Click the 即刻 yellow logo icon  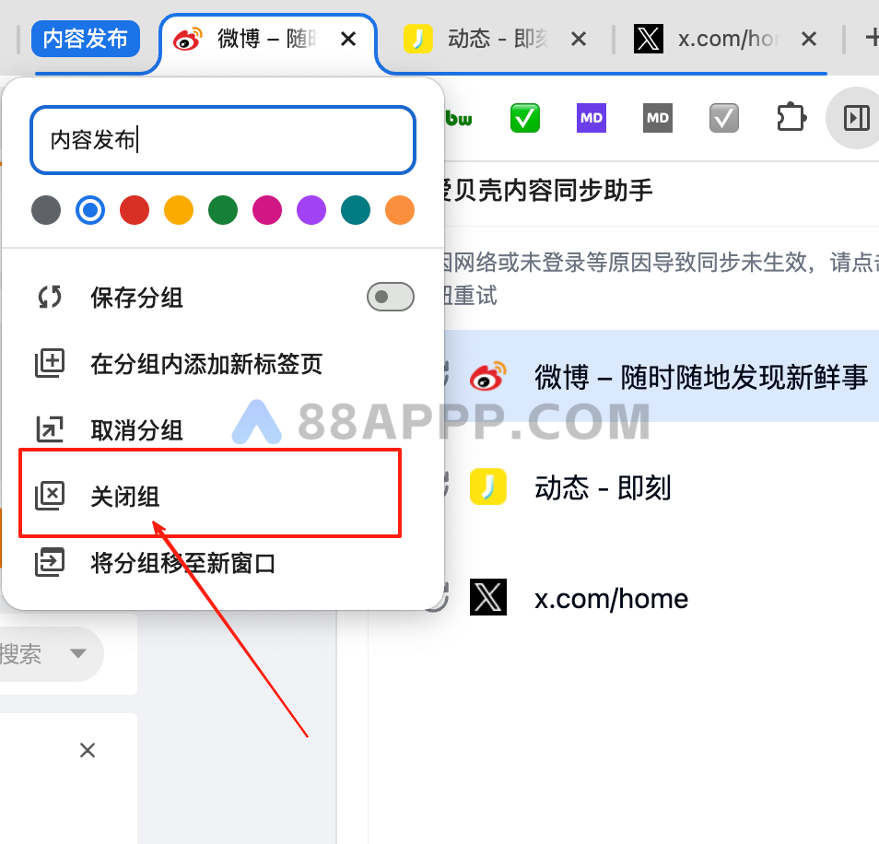pyautogui.click(x=488, y=486)
